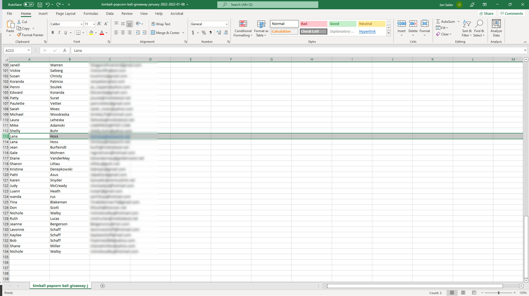Open the Page Layout ribbon tab

click(x=66, y=13)
